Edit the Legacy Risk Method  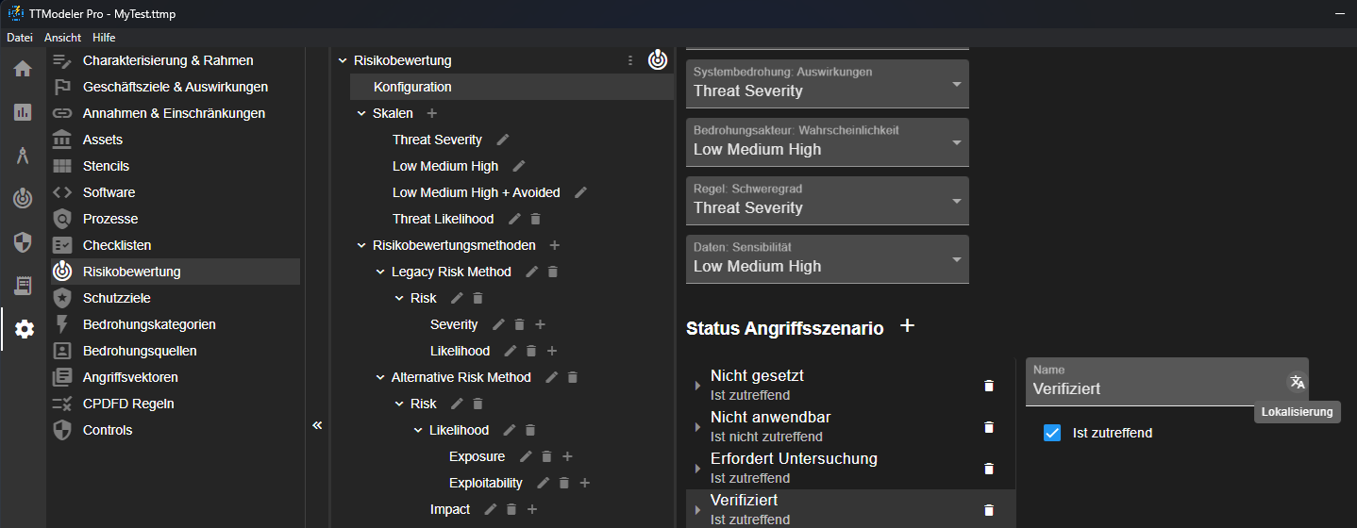coord(532,272)
